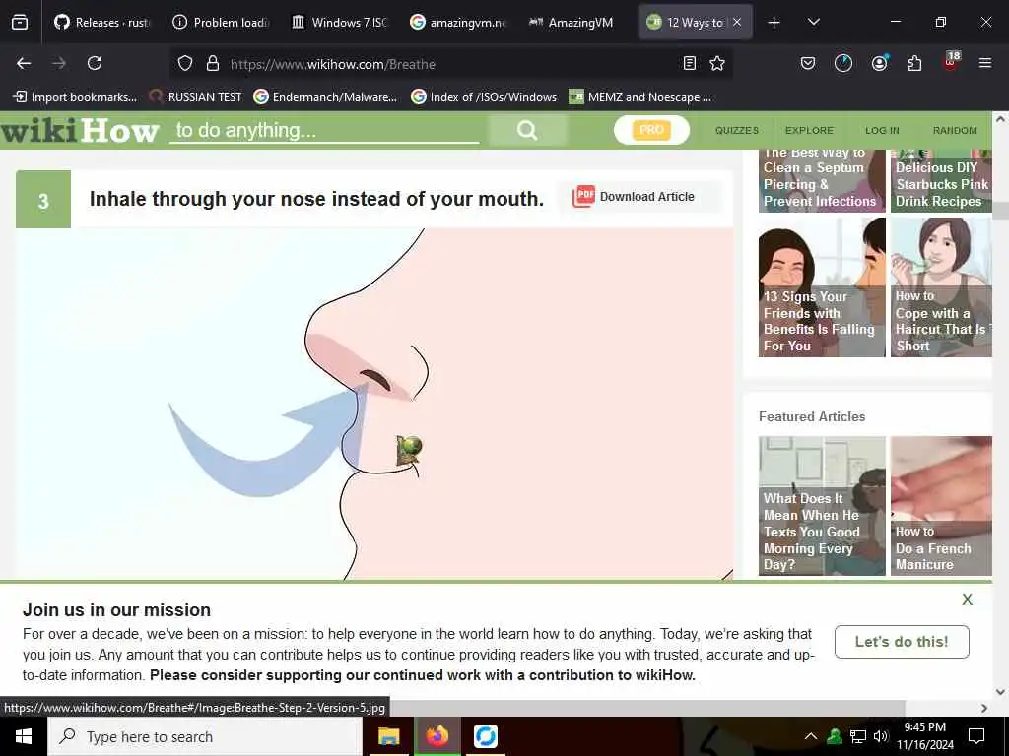Click the blue circular app taskbar icon
This screenshot has height=756, width=1009.
[485, 736]
